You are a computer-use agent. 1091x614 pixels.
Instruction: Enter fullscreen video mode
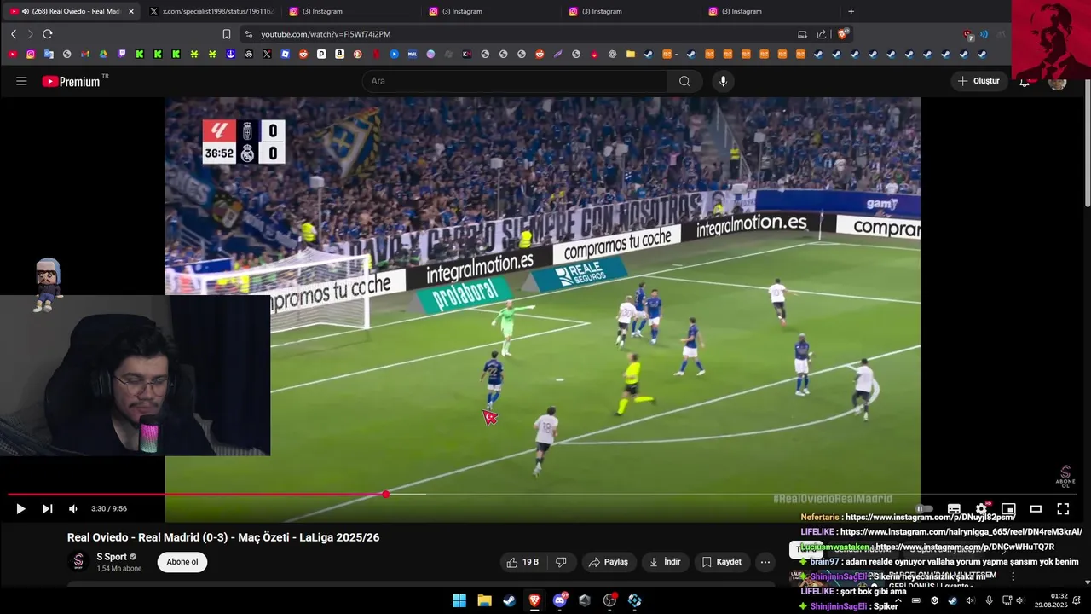[1063, 509]
